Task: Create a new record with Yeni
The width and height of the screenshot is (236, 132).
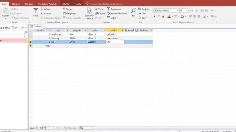Action: (x=99, y=9)
